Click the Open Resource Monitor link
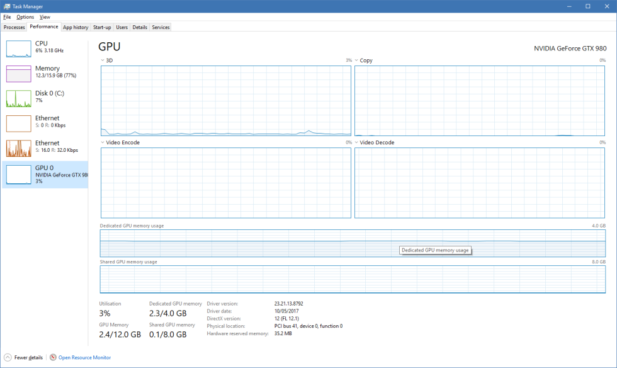 tap(84, 357)
